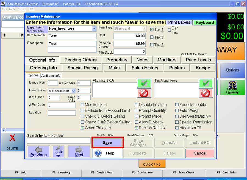Image resolution: width=247 pixels, height=180 pixels.
Task: Enable Prompt Quantity checkbox
Action: (x=137, y=110)
